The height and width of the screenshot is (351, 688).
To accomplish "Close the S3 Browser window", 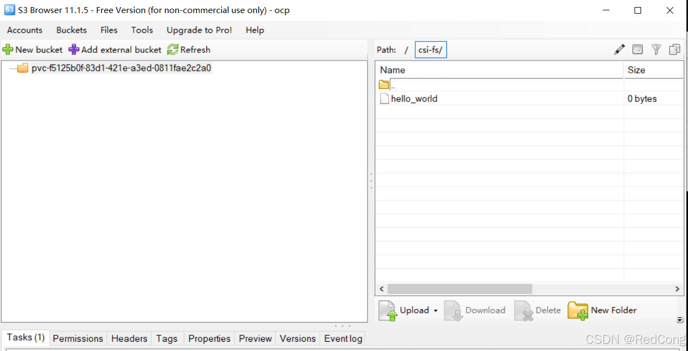I will [x=670, y=10].
